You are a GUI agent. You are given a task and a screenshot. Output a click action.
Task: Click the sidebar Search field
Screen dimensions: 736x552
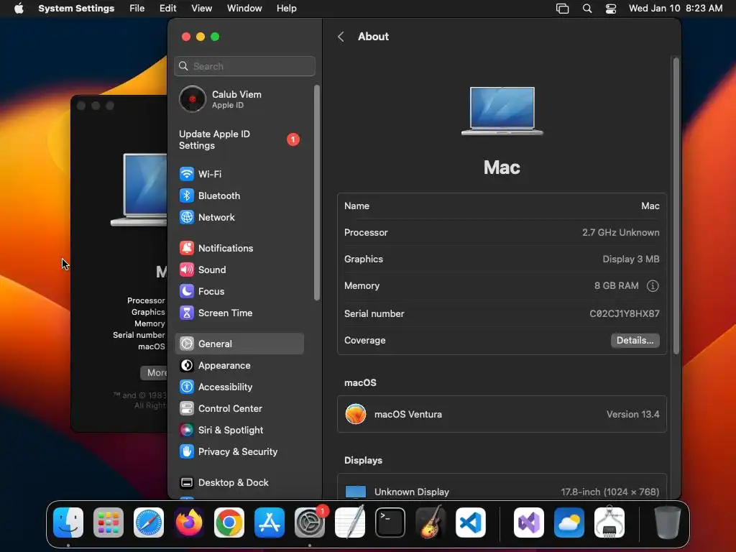tap(244, 66)
